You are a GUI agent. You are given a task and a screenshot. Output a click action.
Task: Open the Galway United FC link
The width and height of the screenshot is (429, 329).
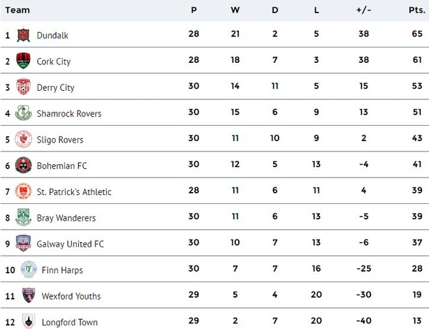[x=71, y=244]
